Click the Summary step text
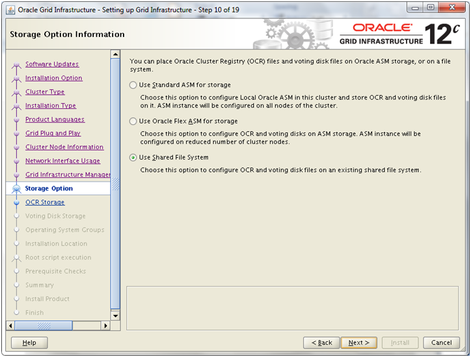Screen dimensions: 471x357 click(40, 285)
